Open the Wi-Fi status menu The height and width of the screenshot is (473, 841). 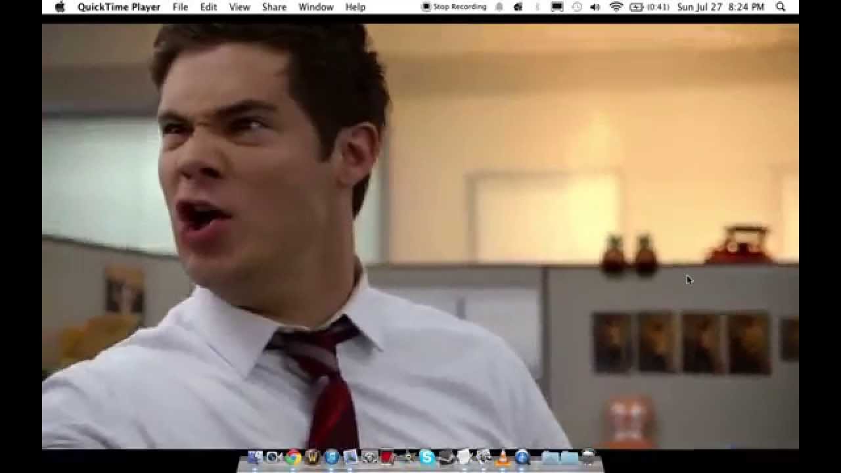click(616, 7)
